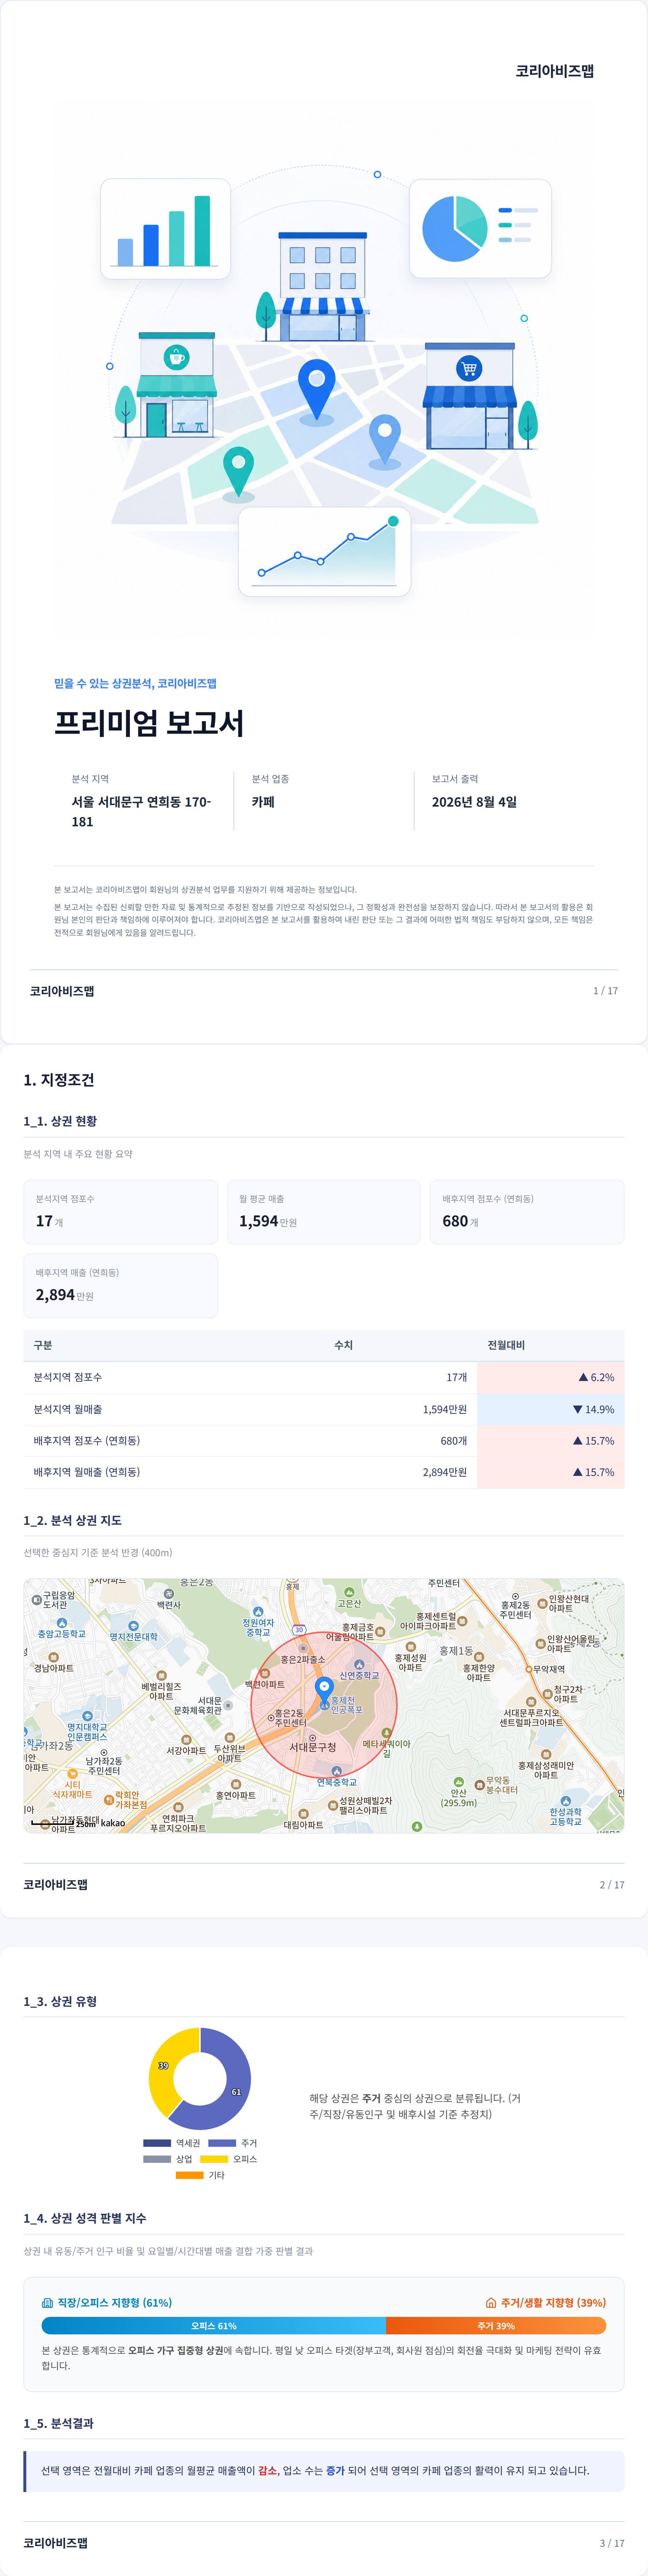Image resolution: width=648 pixels, height=2576 pixels.
Task: Select the house icon beside 주거/생활 지향형
Action: tap(491, 2303)
